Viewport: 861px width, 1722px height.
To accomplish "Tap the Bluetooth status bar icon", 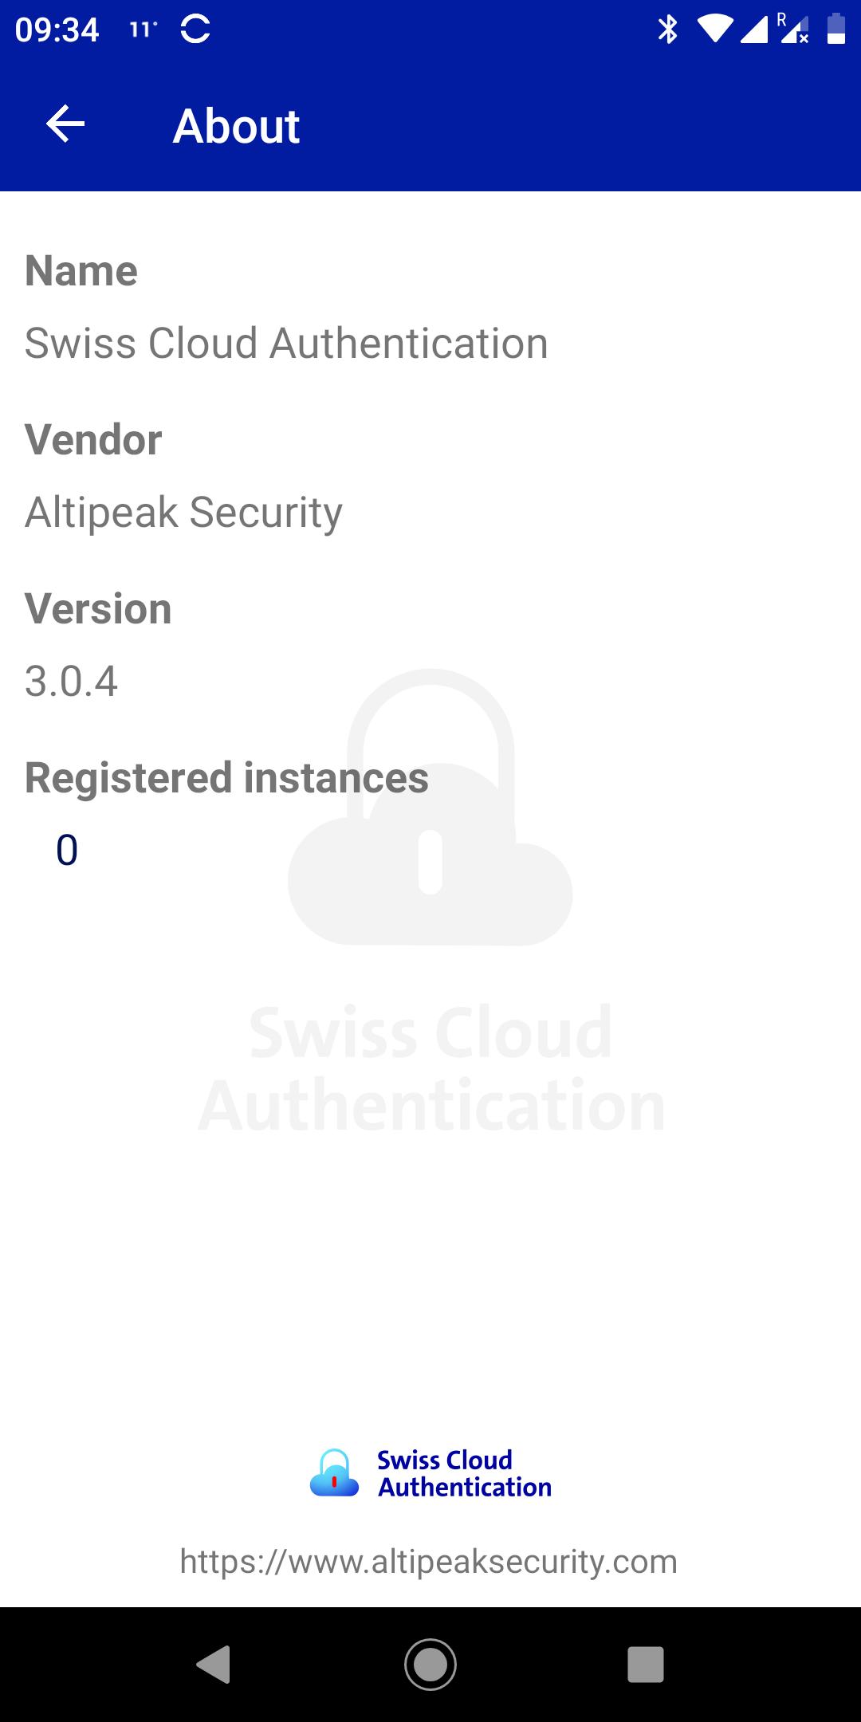I will 668,29.
